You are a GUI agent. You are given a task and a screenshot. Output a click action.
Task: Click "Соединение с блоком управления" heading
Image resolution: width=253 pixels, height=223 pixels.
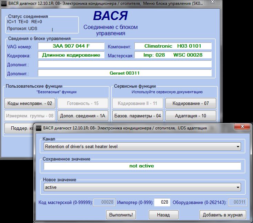click(111, 30)
